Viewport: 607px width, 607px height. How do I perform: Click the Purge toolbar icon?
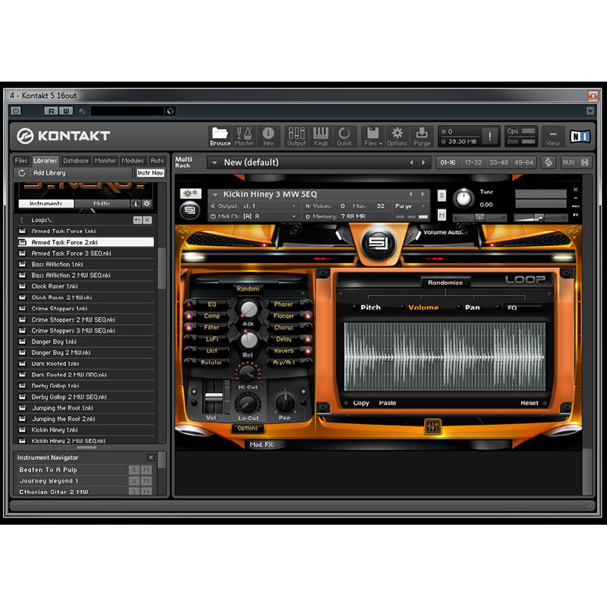coord(422,136)
